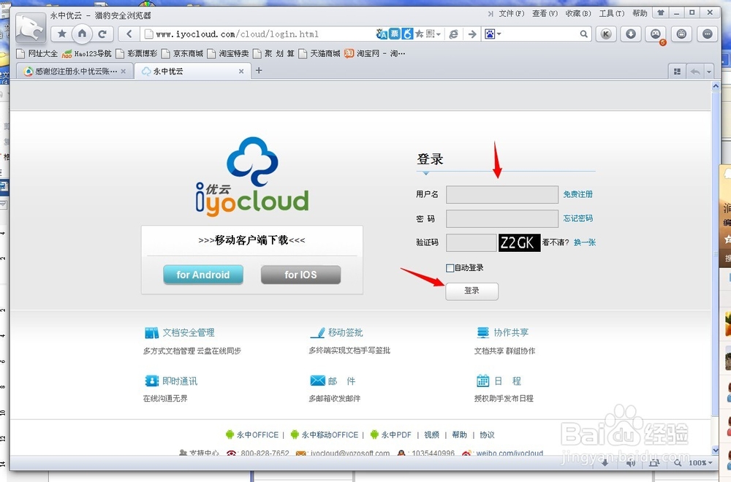Go to browser home page
Viewport: 731px width, 482px height.
[x=82, y=34]
